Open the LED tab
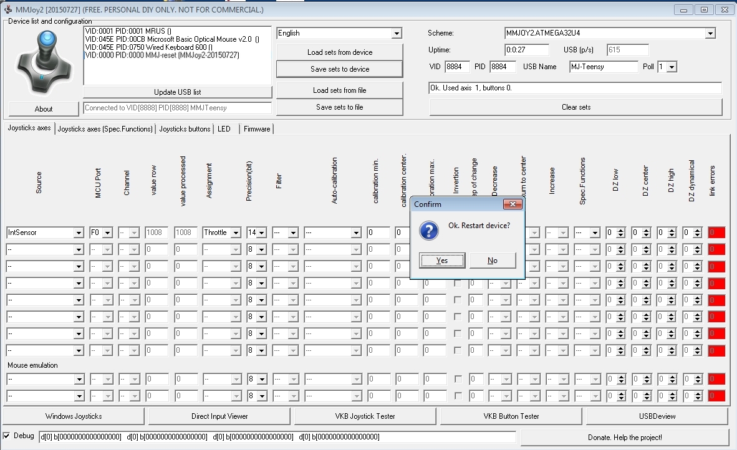 [224, 129]
